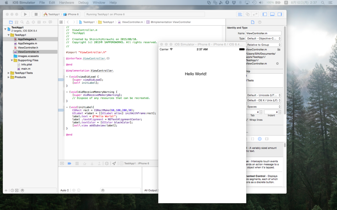Image resolution: width=337 pixels, height=210 pixels.
Task: Click the Step out icon in debug bar
Action: (99, 164)
